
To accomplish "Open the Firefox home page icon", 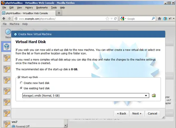I will tap(159, 19).
